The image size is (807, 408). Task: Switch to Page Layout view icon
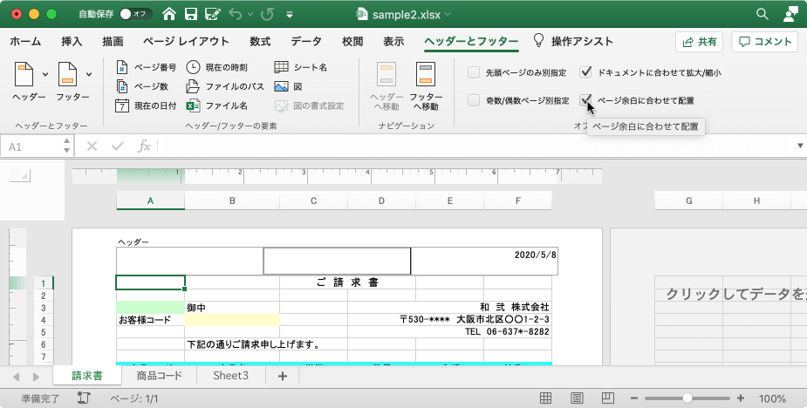pyautogui.click(x=577, y=398)
